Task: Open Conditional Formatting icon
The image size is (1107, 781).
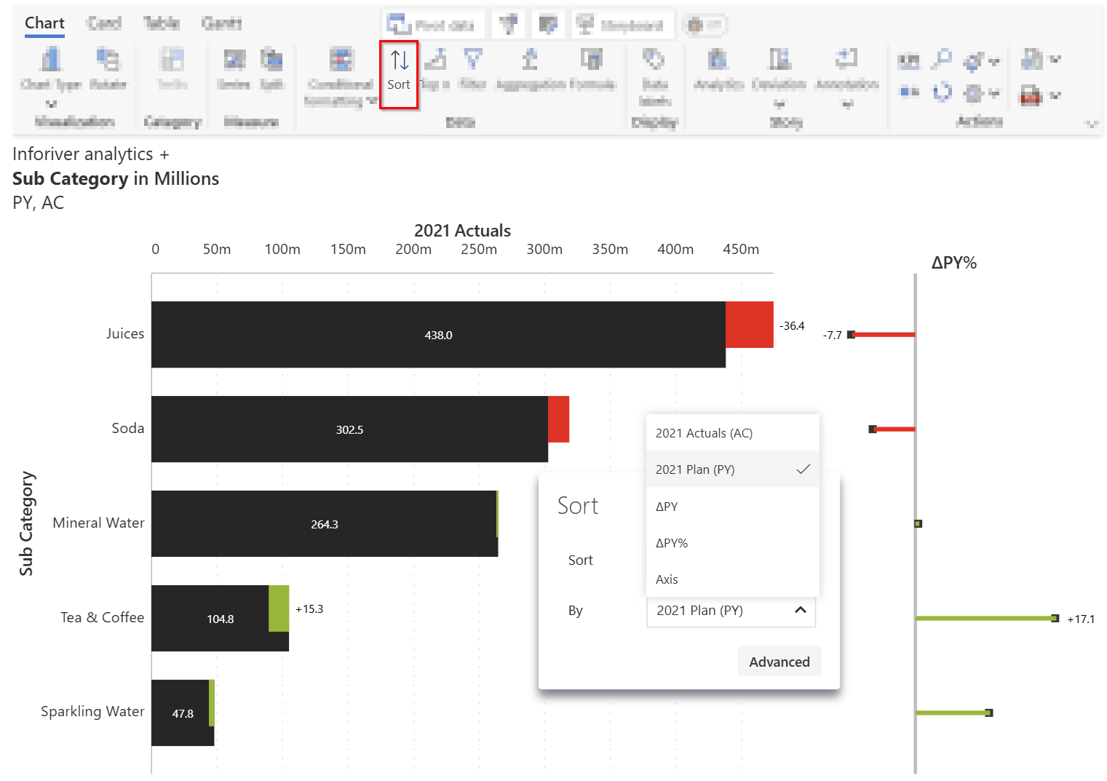Action: click(x=341, y=60)
